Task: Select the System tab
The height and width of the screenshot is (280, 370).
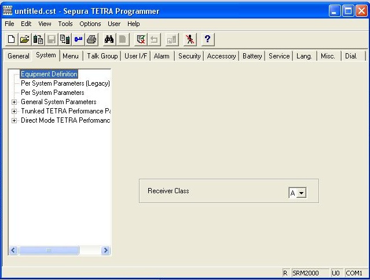Action: click(46, 55)
